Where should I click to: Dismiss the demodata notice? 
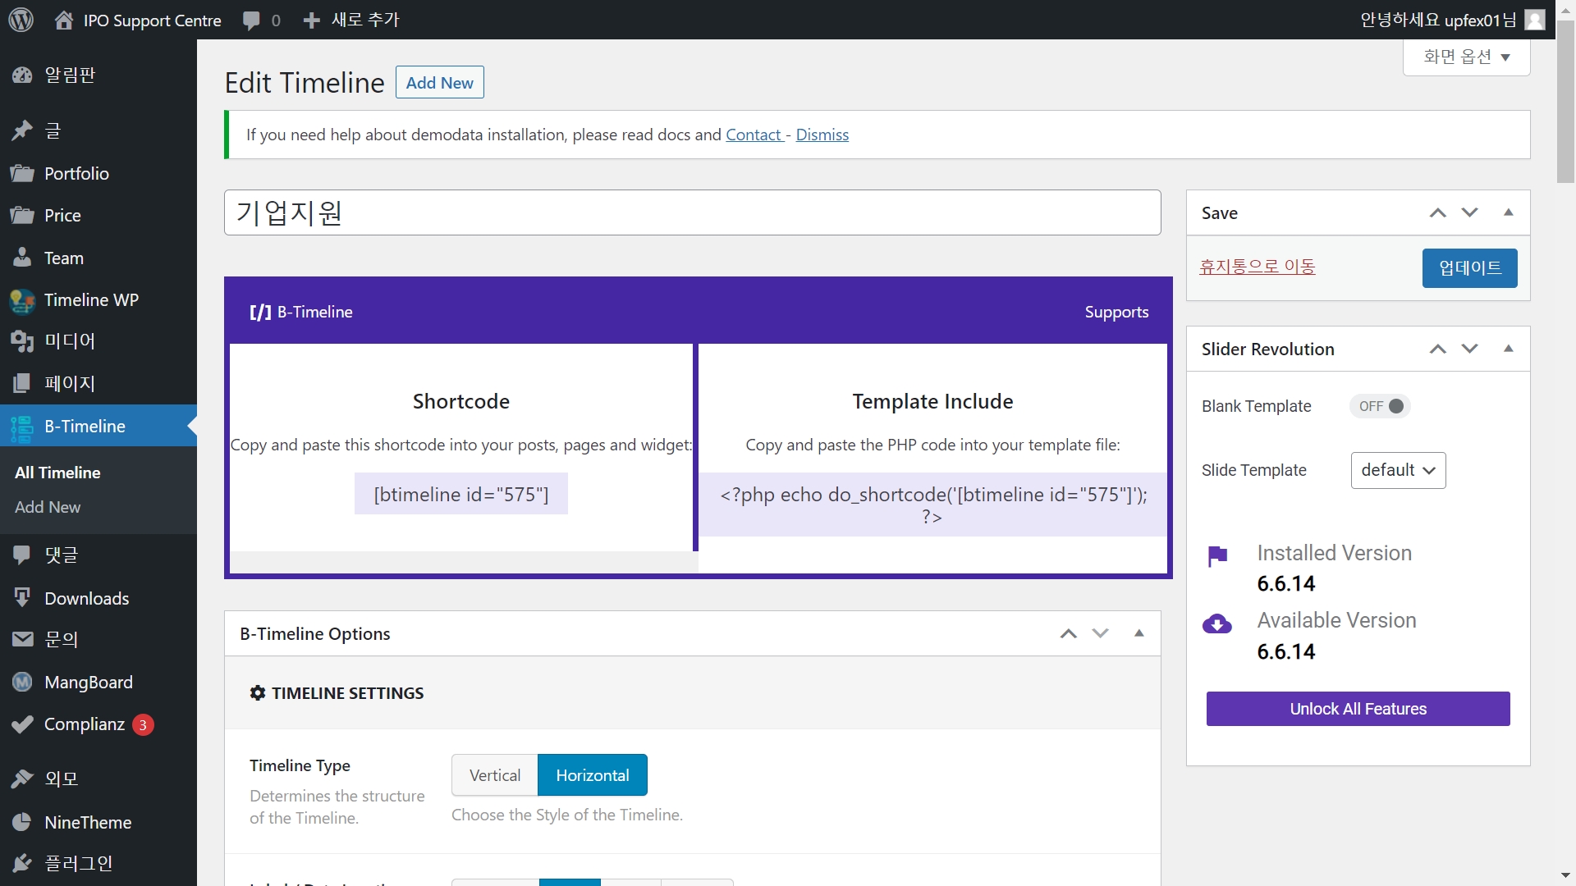tap(822, 135)
